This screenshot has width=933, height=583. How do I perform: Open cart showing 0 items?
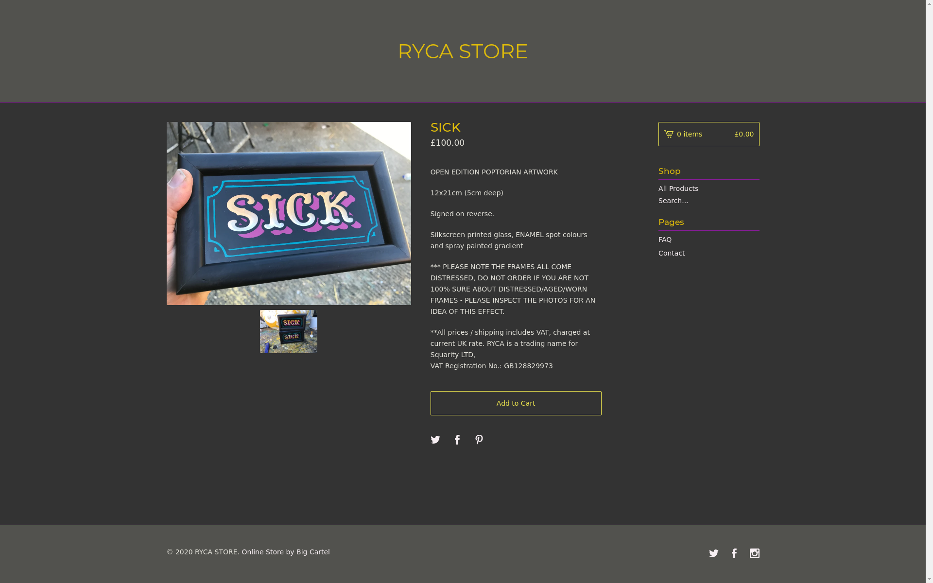(708, 134)
